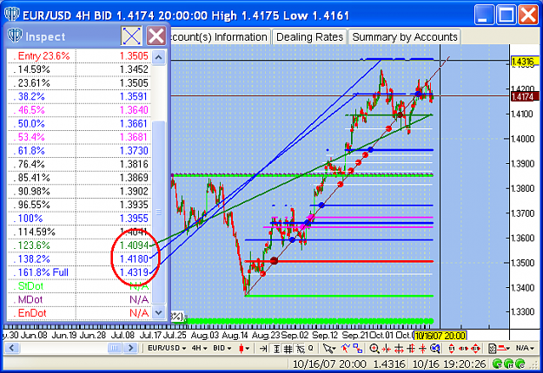Select the 100% row valued 1.3955

click(79, 219)
